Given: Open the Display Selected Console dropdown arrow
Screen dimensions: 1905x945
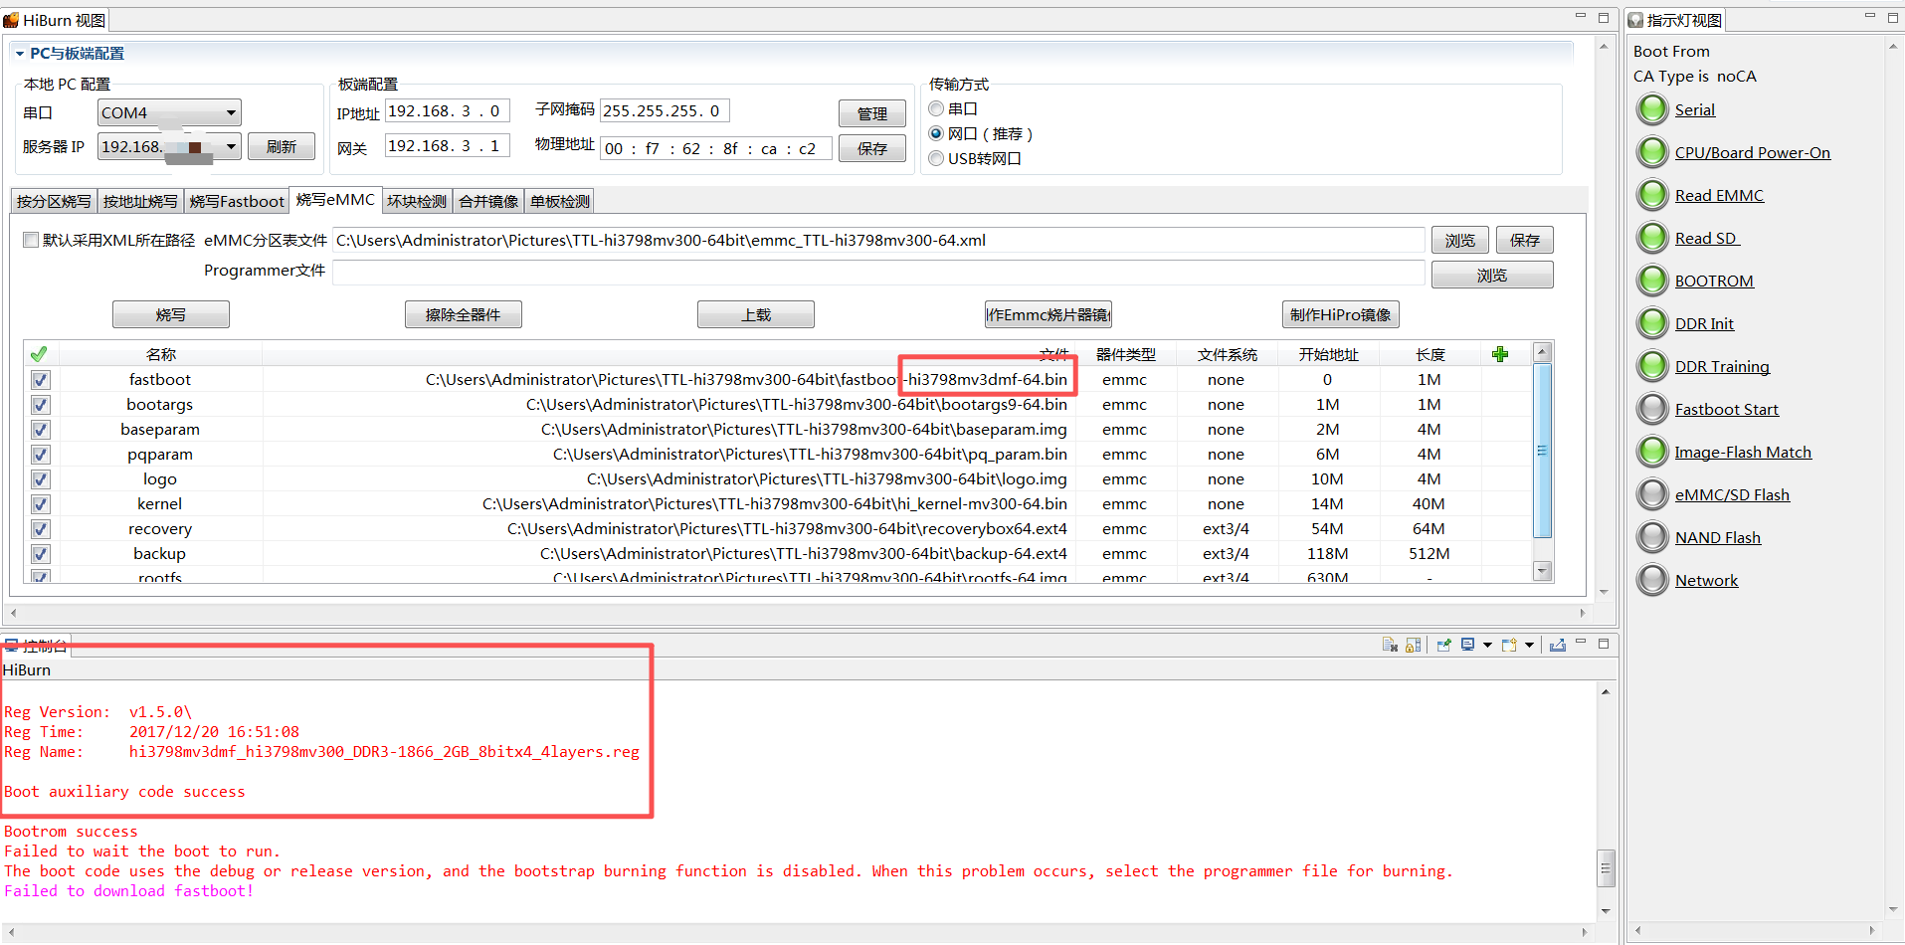Looking at the screenshot, I should [1487, 646].
